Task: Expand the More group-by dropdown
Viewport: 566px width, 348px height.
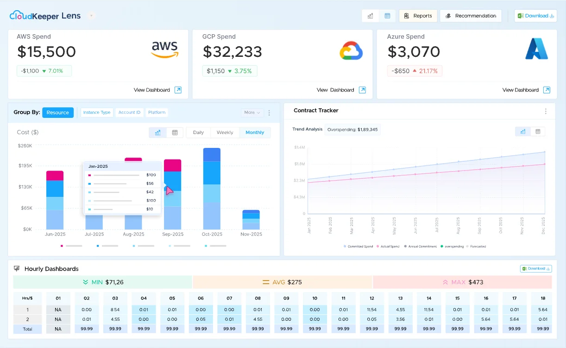Action: tap(252, 112)
